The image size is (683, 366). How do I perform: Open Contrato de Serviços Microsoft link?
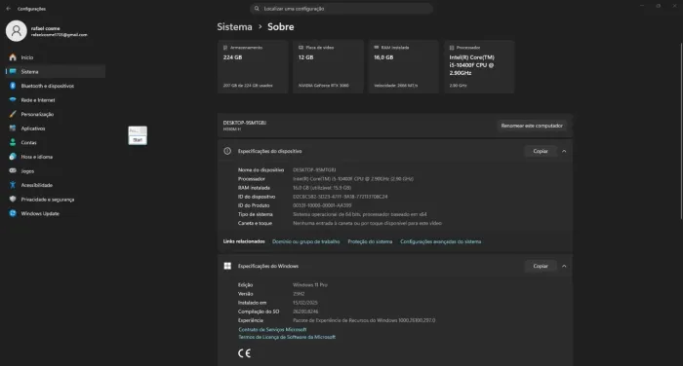(x=272, y=329)
